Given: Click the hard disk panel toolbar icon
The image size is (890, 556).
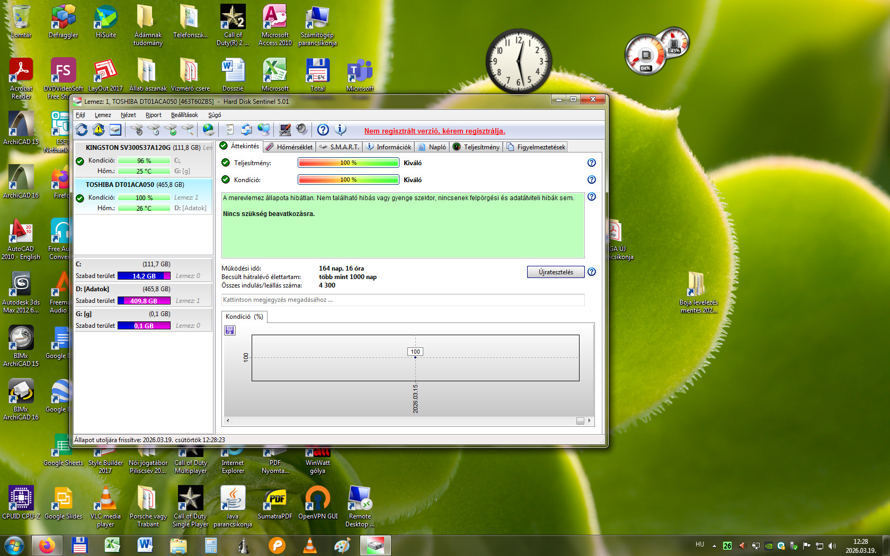Looking at the screenshot, I should point(115,130).
